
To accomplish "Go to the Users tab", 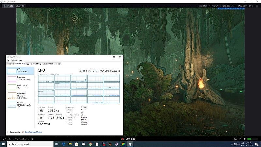I will tap(45, 64).
